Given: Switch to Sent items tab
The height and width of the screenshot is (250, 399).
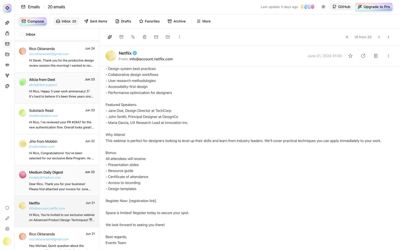Looking at the screenshot, I should coord(96,21).
